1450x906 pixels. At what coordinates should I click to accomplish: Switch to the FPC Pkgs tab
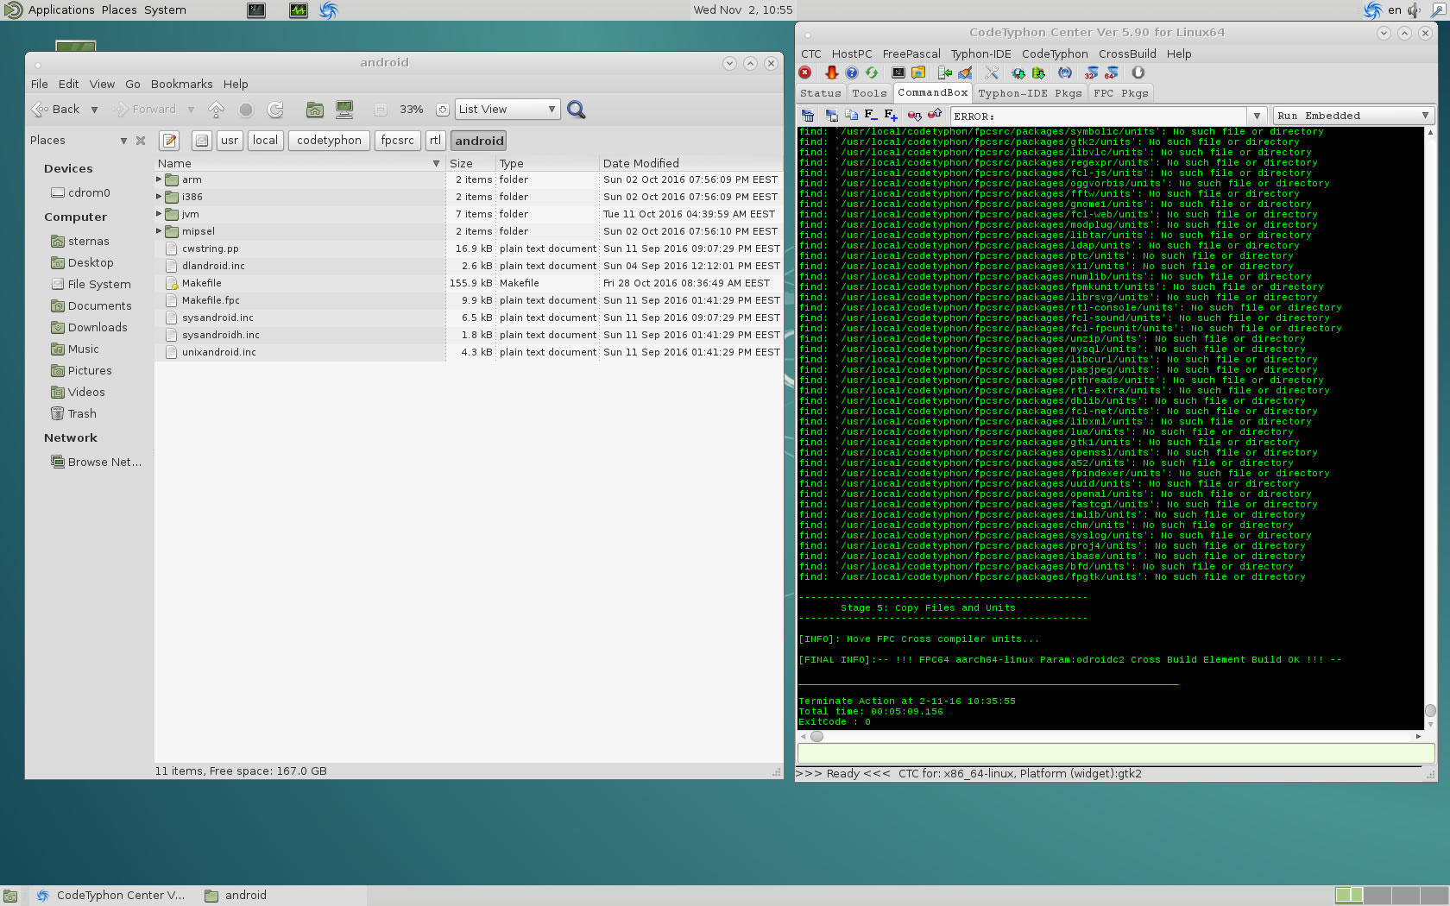click(x=1121, y=93)
